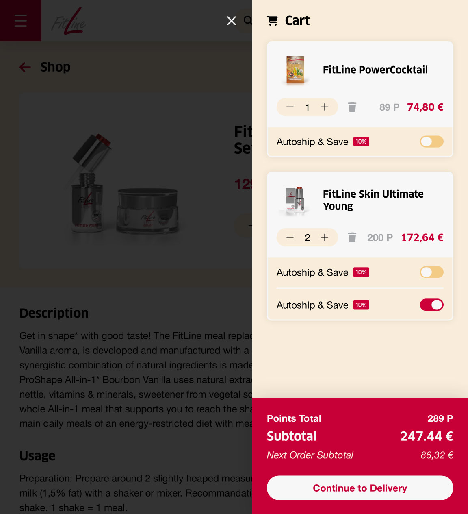Click the Shop back link text
Screen dimensions: 468x514
[x=55, y=67]
